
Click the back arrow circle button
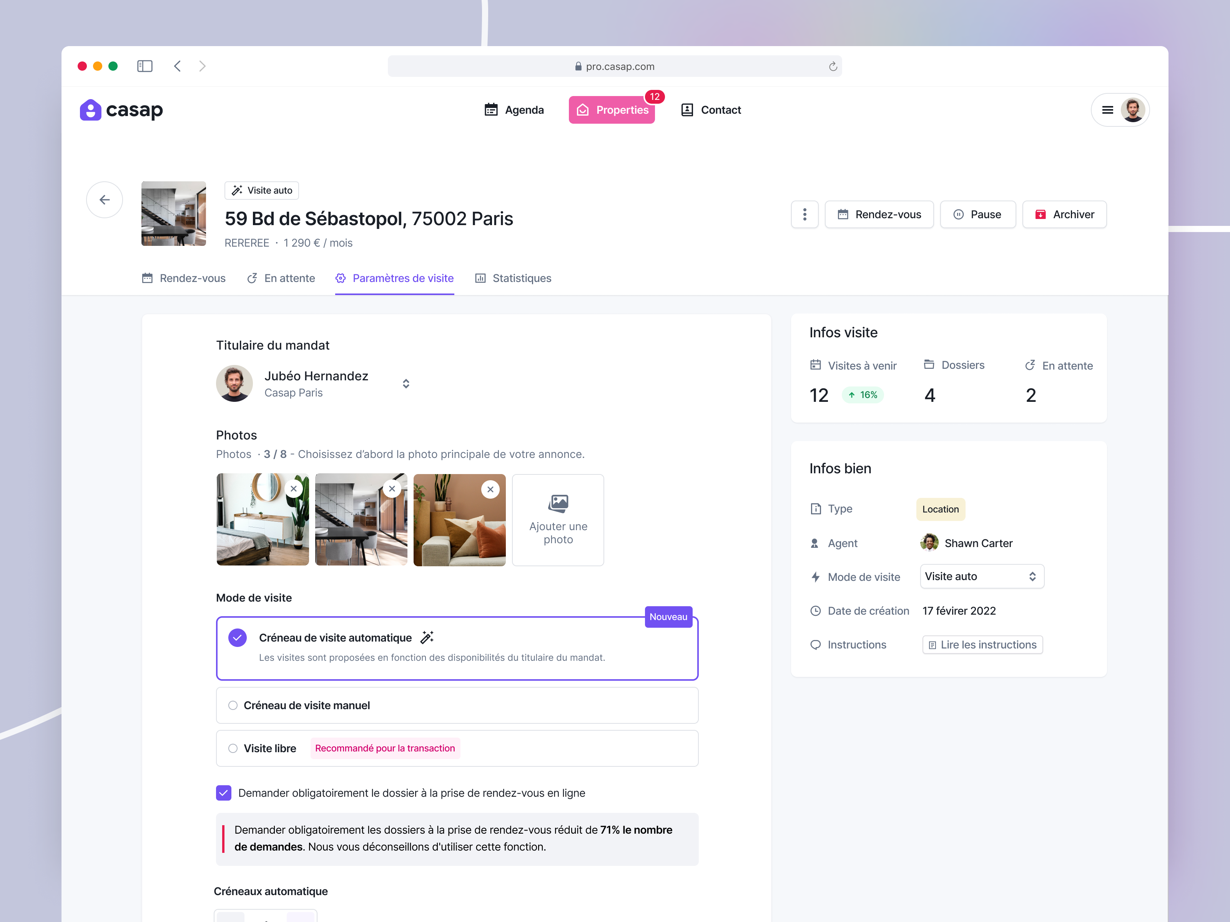pos(105,199)
